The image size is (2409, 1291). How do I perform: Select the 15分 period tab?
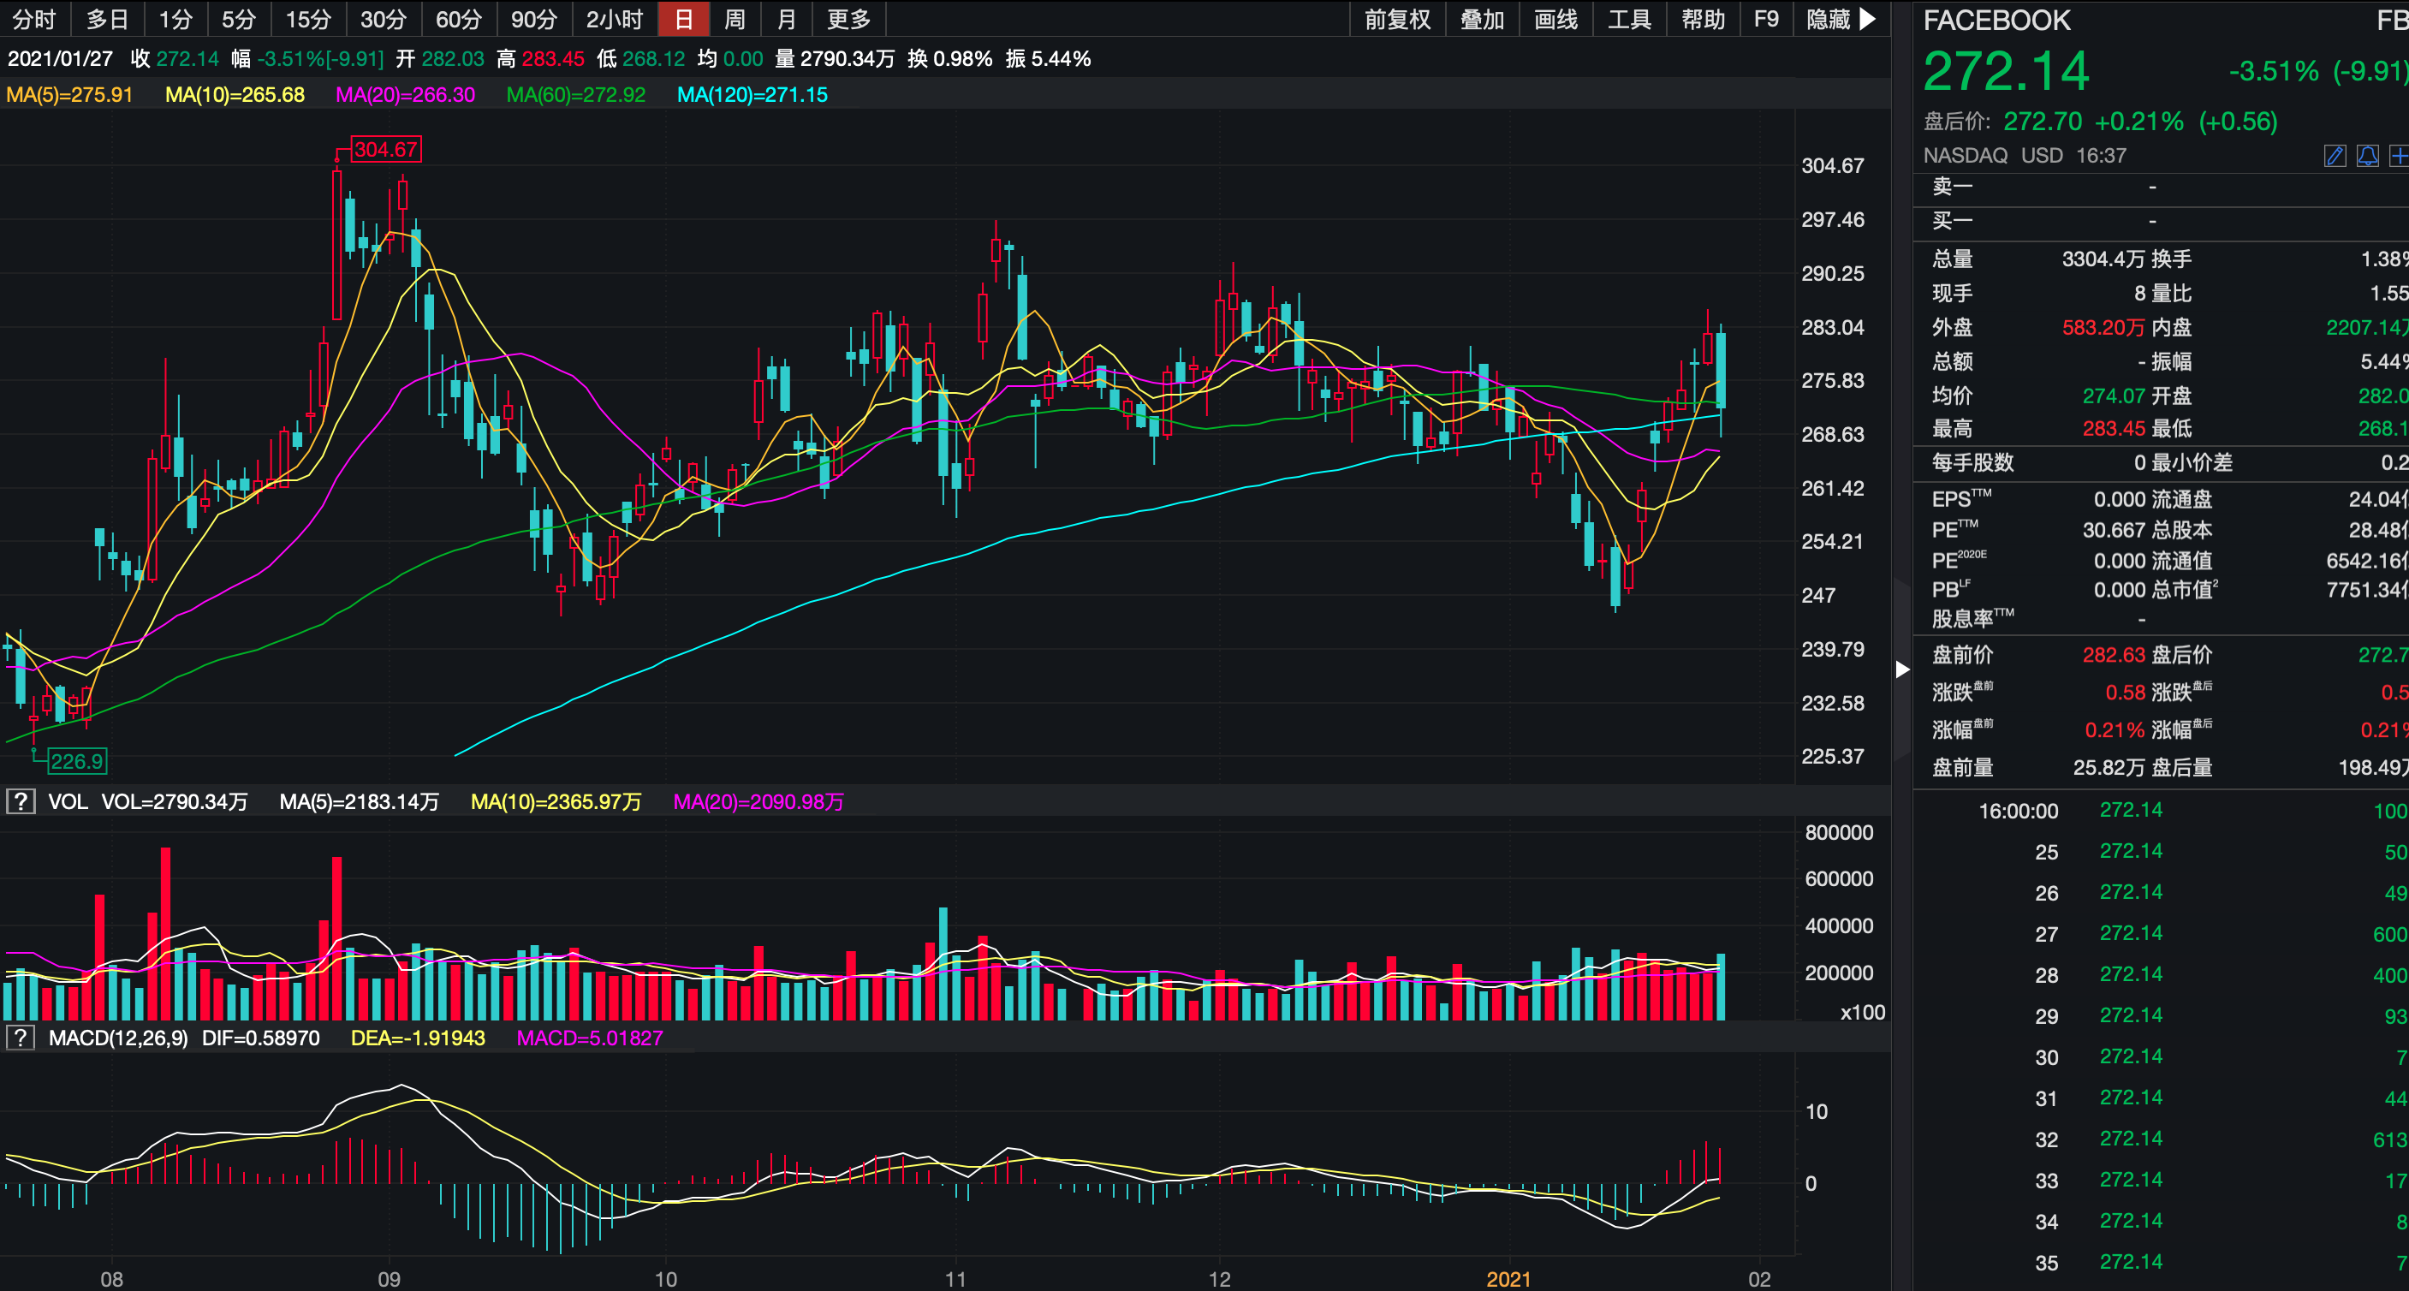point(308,19)
